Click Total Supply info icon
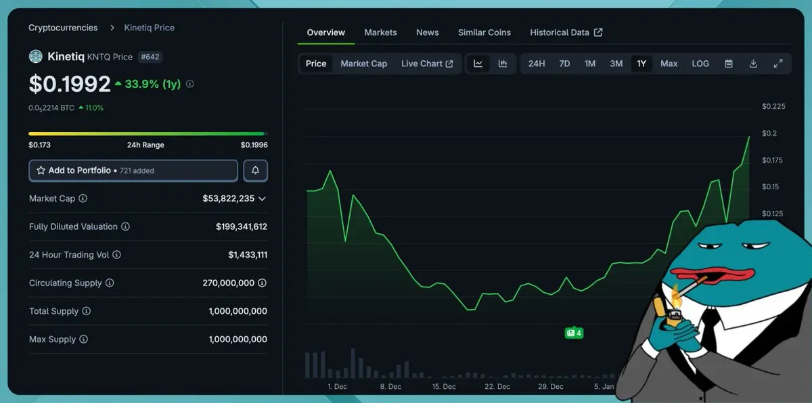 point(87,311)
